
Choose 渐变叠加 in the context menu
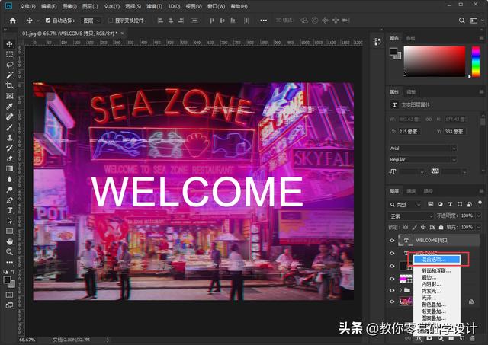(x=434, y=311)
